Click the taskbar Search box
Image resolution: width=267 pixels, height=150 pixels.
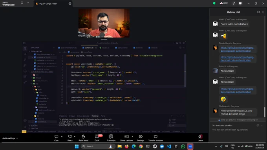[98, 146]
